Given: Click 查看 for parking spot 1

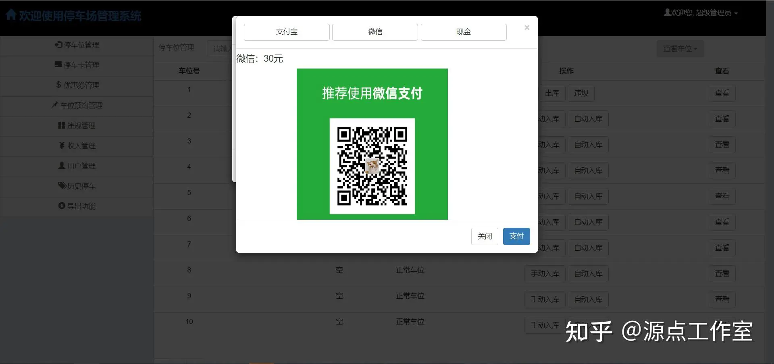Looking at the screenshot, I should click(x=722, y=93).
